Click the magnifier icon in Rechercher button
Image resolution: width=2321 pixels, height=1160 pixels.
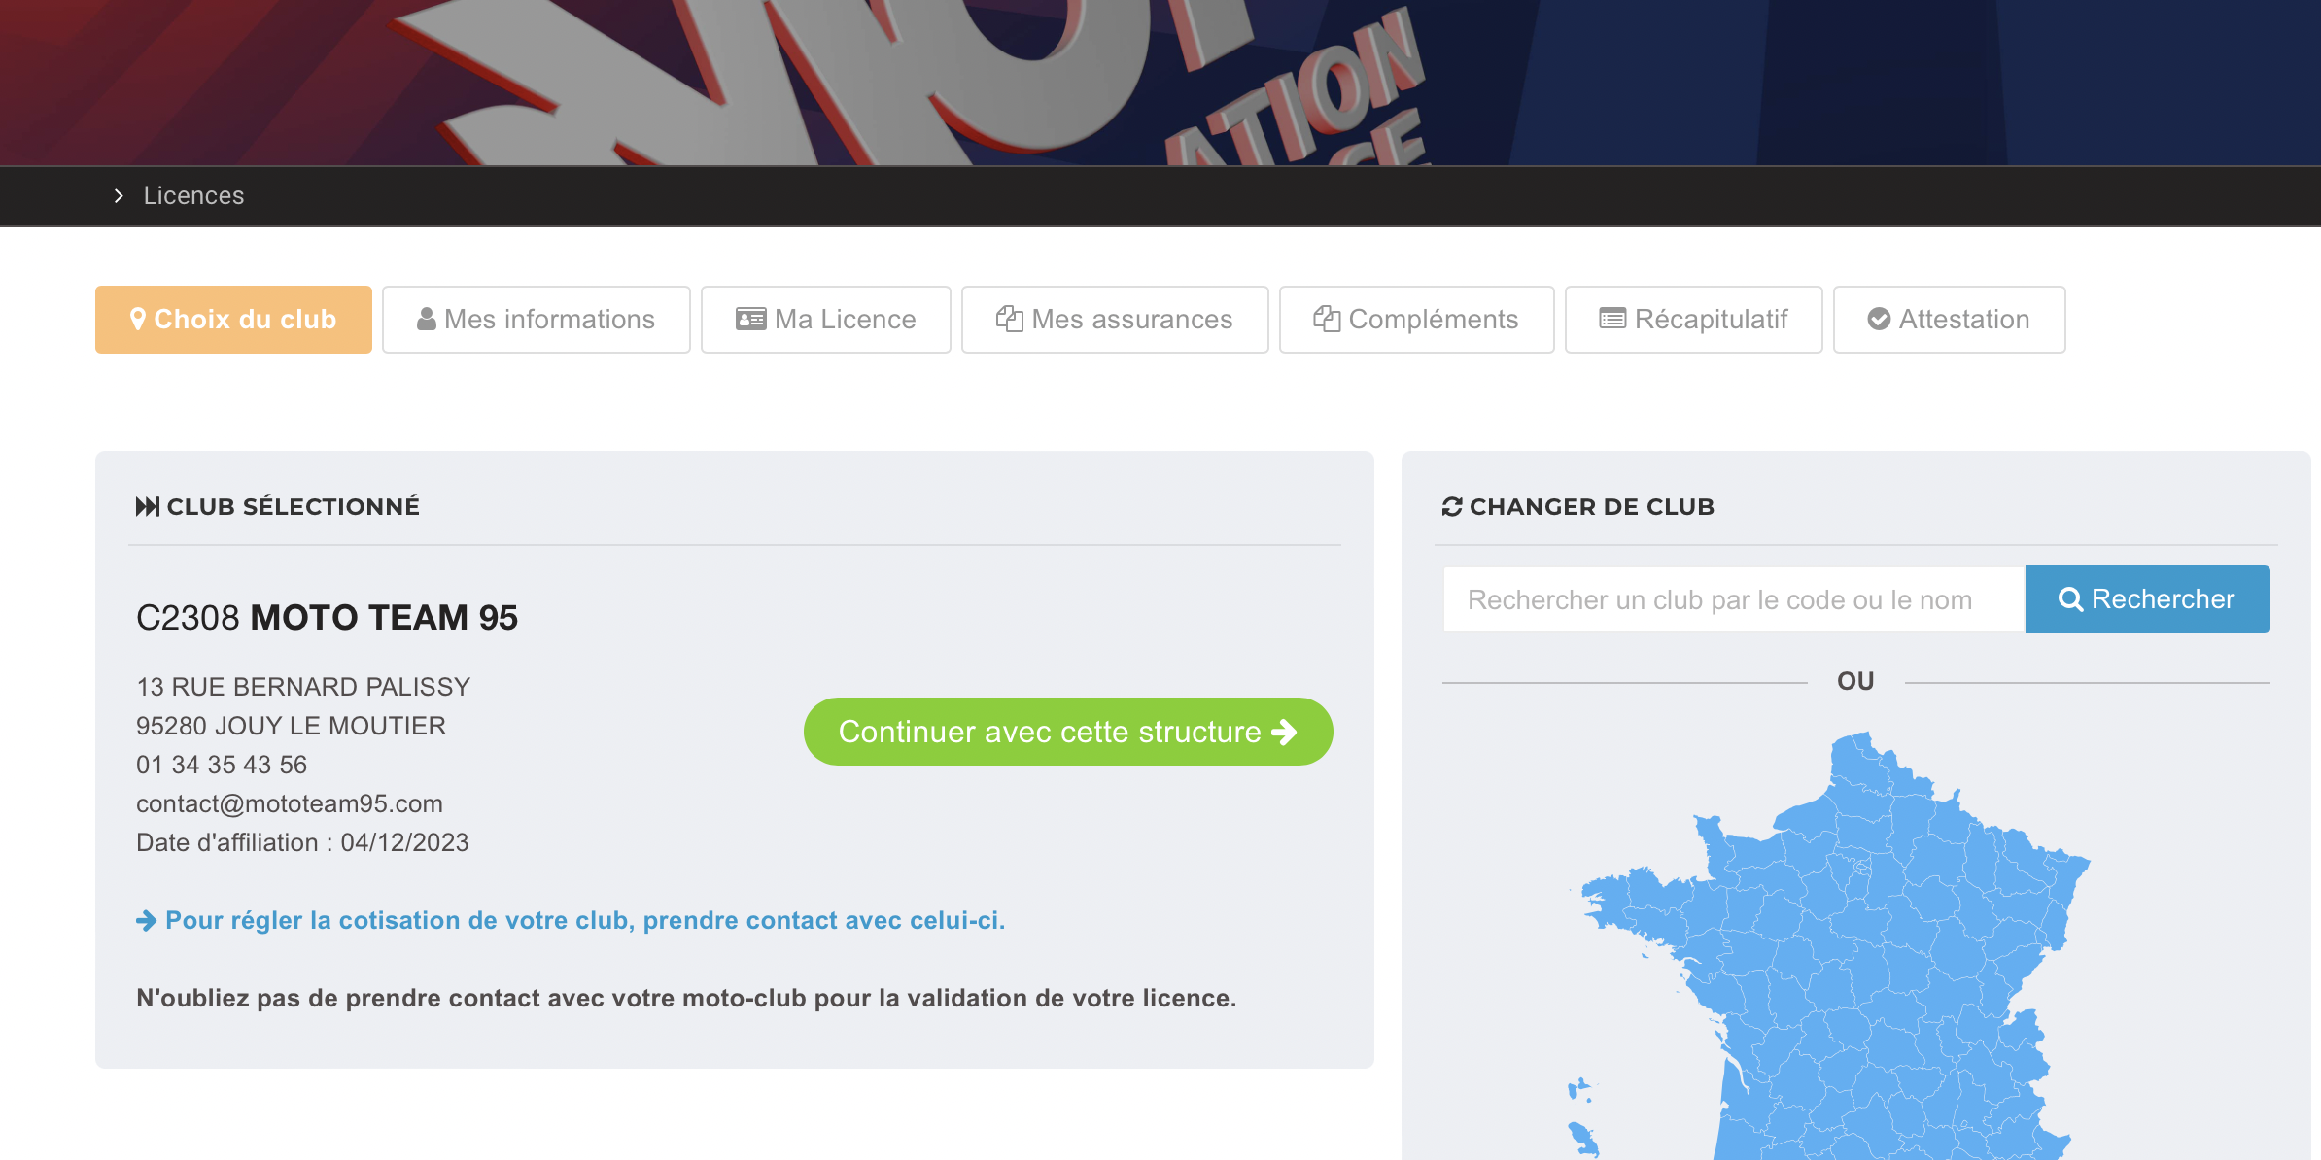click(2070, 599)
